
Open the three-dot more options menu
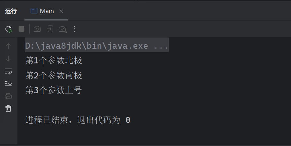tap(75, 29)
